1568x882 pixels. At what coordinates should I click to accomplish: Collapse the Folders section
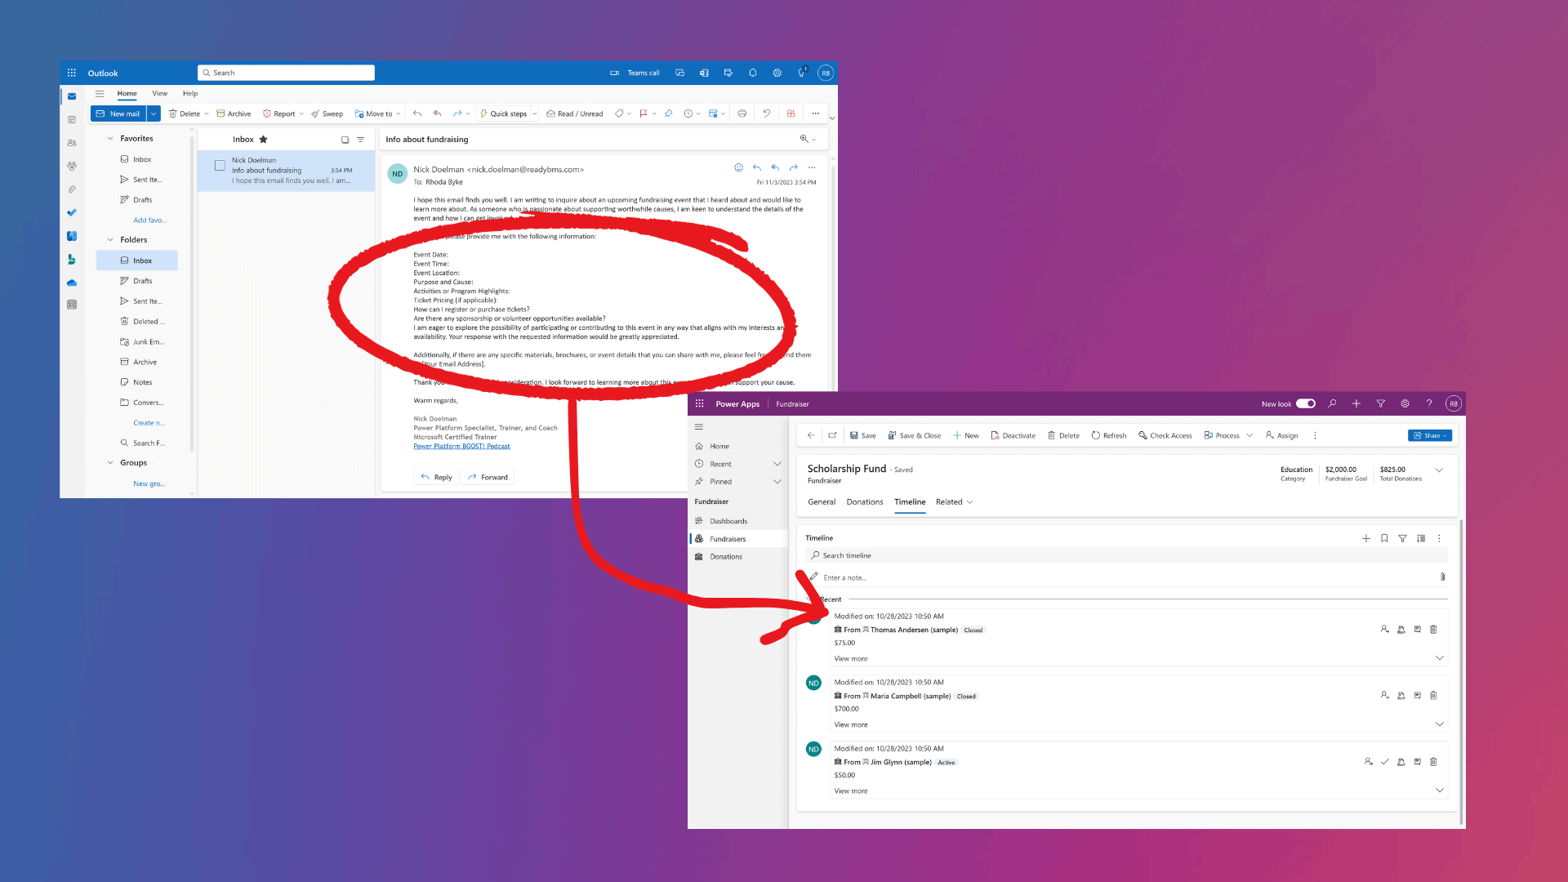click(x=110, y=240)
